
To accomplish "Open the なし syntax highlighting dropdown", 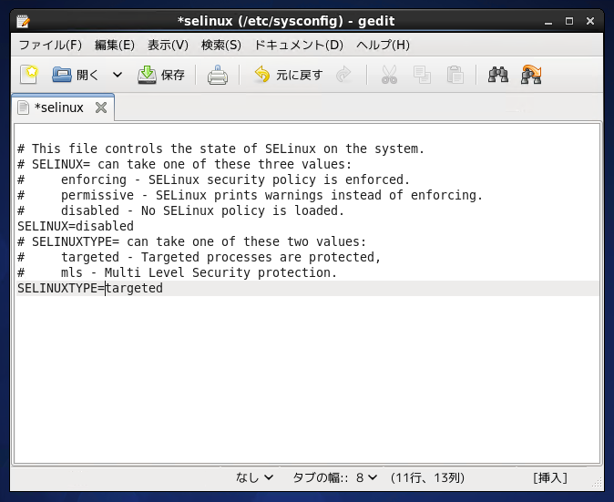I will (254, 477).
